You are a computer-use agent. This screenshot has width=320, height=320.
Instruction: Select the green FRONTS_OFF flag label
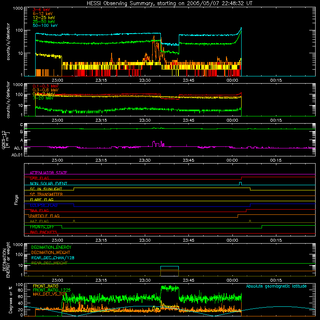[42, 227]
